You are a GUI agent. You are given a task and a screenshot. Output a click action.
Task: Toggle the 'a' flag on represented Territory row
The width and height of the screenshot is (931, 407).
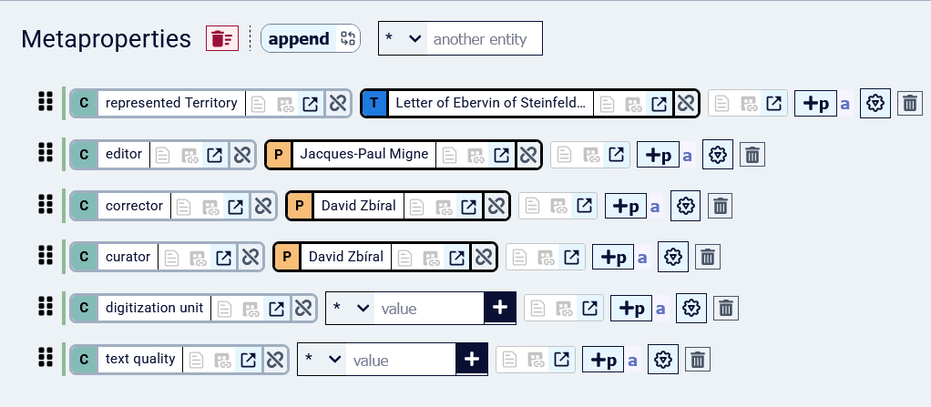(845, 105)
